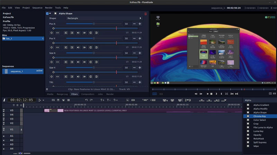Click the splice out clip toolbar icon
Image resolution: width=277 pixels, height=155 pixels.
[x=165, y=100]
